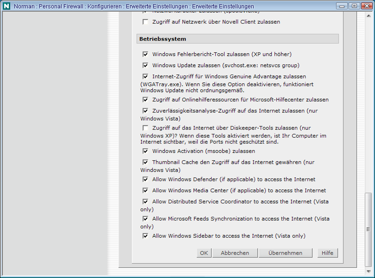Toggle Microsoft Feeds Synchronization checkbox
The height and width of the screenshot is (278, 375).
[146, 219]
